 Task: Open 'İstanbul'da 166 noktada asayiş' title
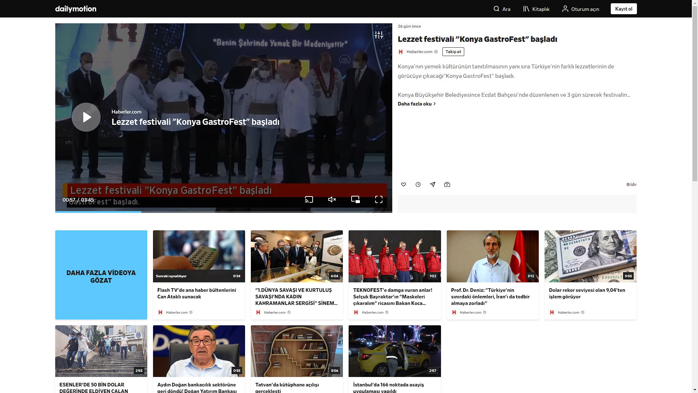pyautogui.click(x=389, y=388)
